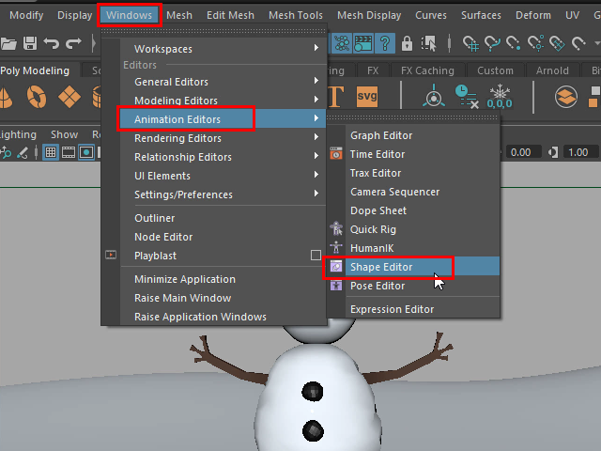This screenshot has height=451, width=601.
Task: Click the snowflake freeze transformations icon
Action: 500,97
